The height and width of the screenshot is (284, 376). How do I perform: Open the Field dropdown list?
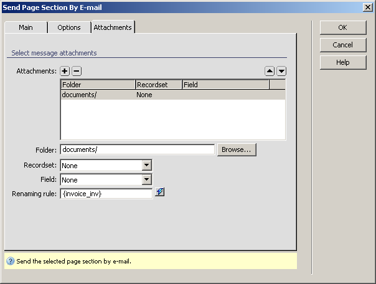147,179
